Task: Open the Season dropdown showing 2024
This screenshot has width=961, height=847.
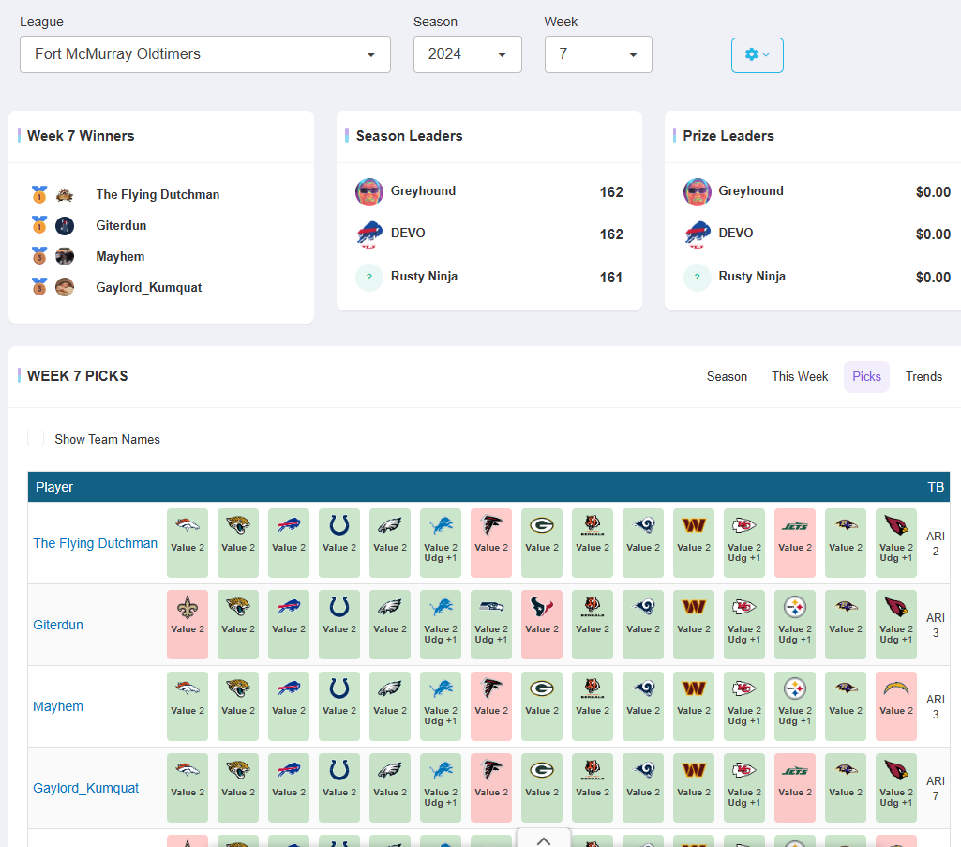Action: coord(467,54)
